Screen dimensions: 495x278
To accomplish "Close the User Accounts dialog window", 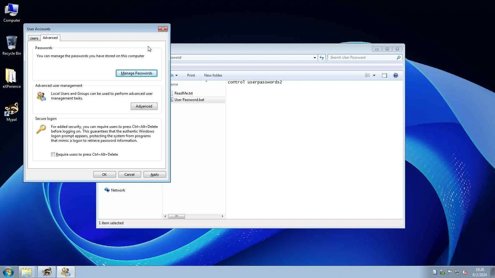I will click(x=163, y=29).
